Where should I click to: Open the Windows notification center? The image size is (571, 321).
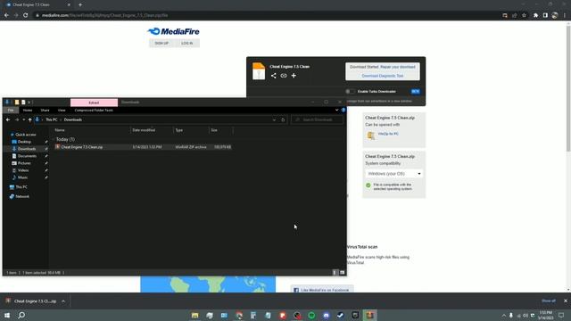pyautogui.click(x=561, y=315)
